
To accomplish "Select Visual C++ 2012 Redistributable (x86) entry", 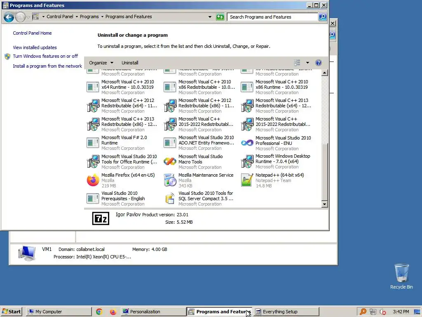I will [199, 106].
